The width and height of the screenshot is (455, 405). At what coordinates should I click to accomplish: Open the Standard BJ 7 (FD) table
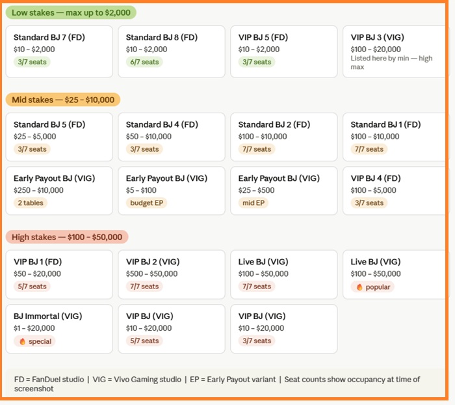pos(58,51)
